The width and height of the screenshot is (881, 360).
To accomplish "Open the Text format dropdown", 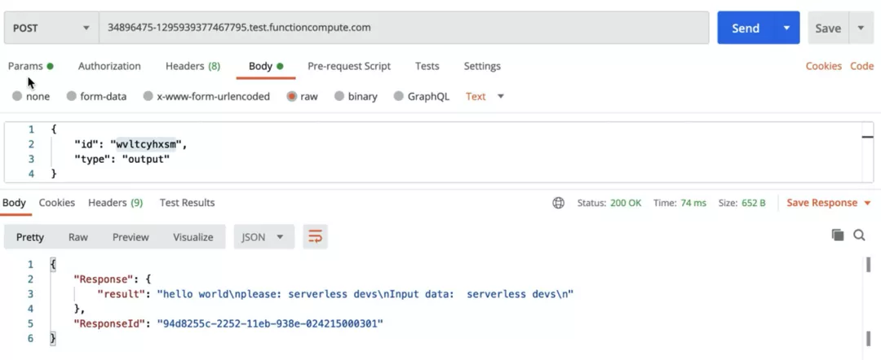I will coord(485,96).
